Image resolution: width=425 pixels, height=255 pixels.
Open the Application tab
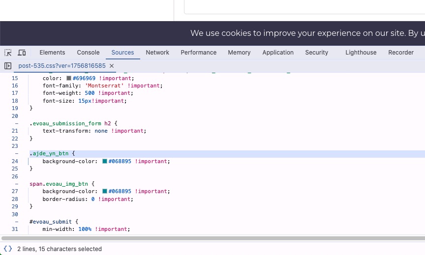[x=278, y=53]
